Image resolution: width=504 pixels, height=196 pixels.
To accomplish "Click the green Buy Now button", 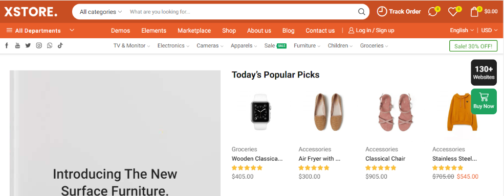I will [x=484, y=102].
